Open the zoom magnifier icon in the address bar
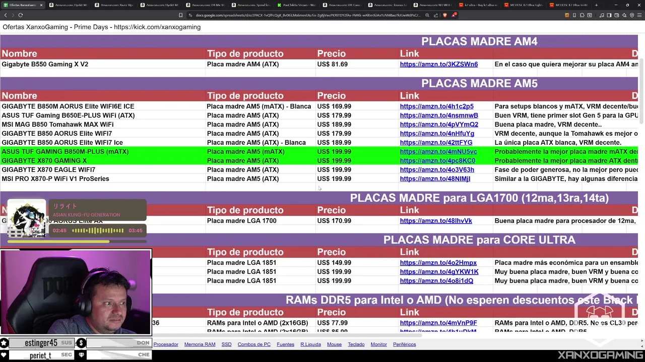Image resolution: width=645 pixels, height=362 pixels. pos(427,15)
